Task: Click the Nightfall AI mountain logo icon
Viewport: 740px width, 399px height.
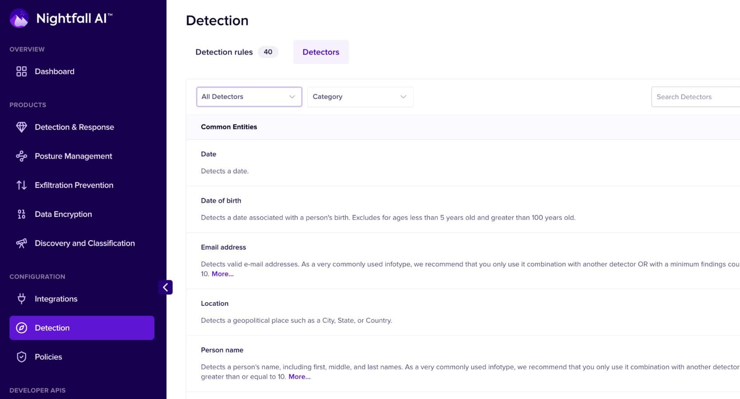Action: (19, 18)
